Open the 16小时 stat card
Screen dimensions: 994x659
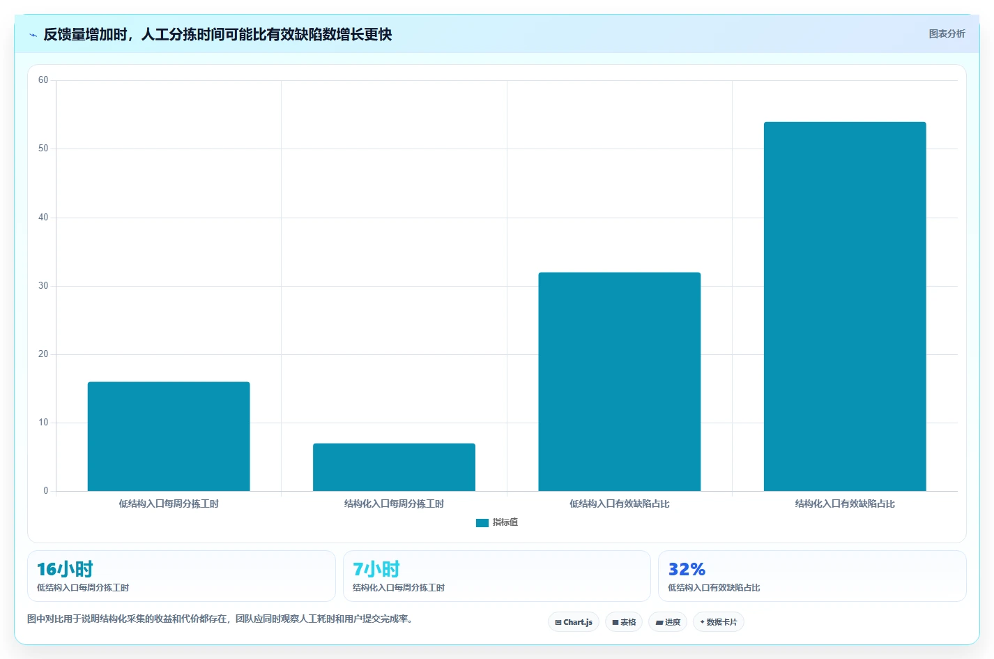181,576
